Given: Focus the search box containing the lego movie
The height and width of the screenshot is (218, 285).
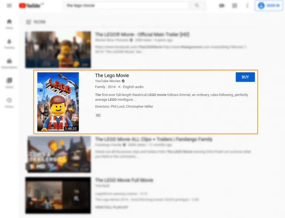Looking at the screenshot, I should pos(126,6).
